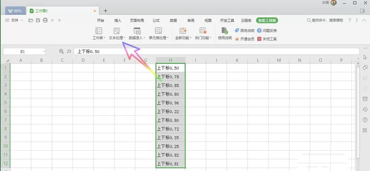Click the archive box icon in right sidebar

pyautogui.click(x=365, y=99)
